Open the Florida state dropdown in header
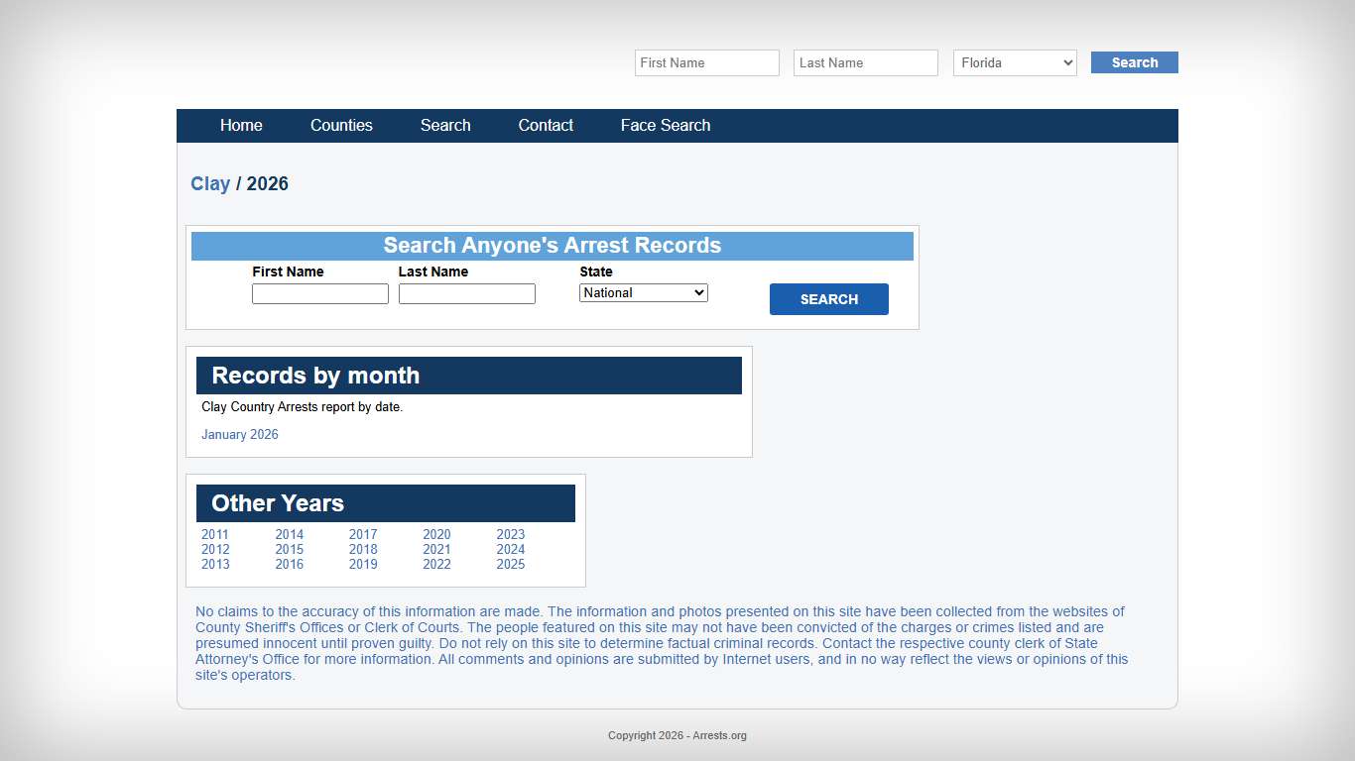The width and height of the screenshot is (1355, 761). [x=1015, y=63]
